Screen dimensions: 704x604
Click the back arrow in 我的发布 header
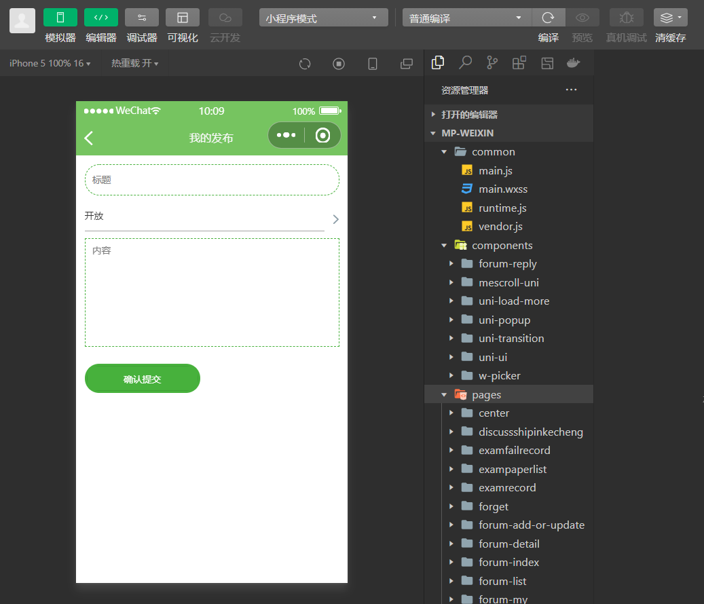[x=89, y=138]
